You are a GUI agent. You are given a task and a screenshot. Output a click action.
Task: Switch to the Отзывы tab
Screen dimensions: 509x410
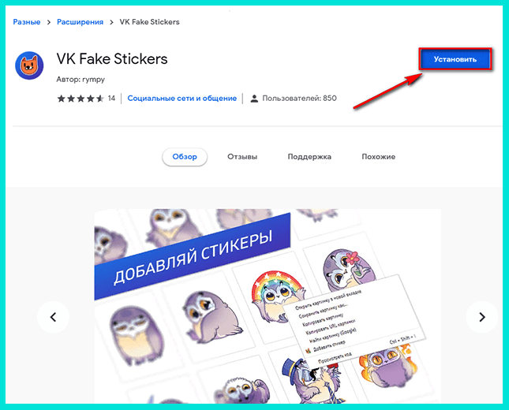242,157
